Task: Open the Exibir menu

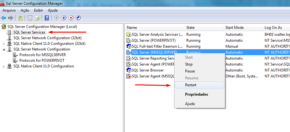Action: pos(39,10)
